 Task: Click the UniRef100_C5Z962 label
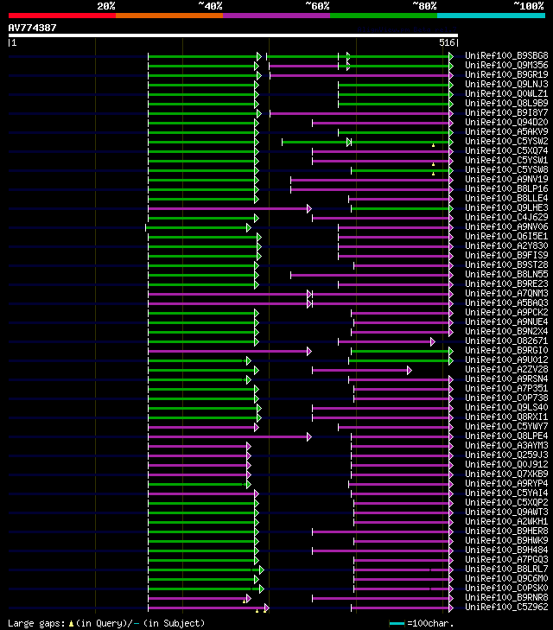(x=506, y=607)
